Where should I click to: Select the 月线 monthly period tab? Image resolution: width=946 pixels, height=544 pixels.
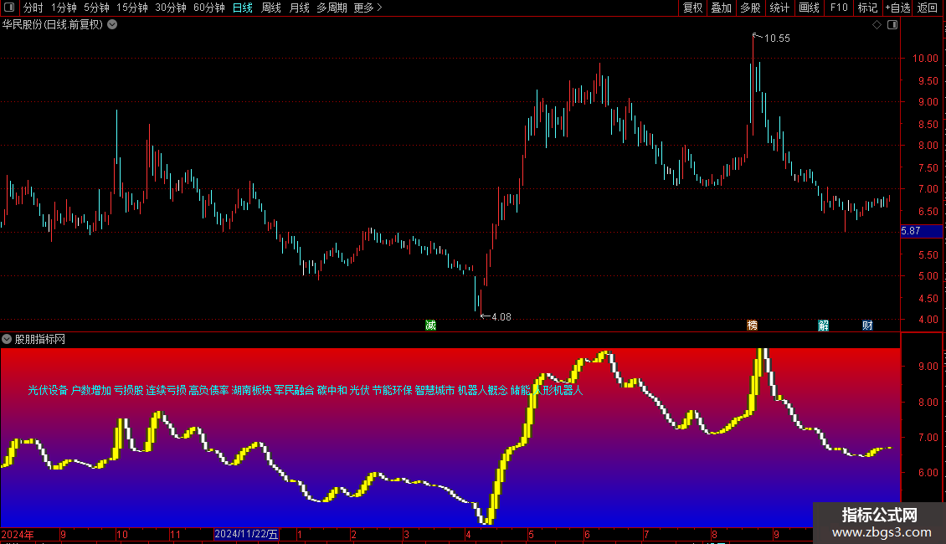[x=299, y=8]
